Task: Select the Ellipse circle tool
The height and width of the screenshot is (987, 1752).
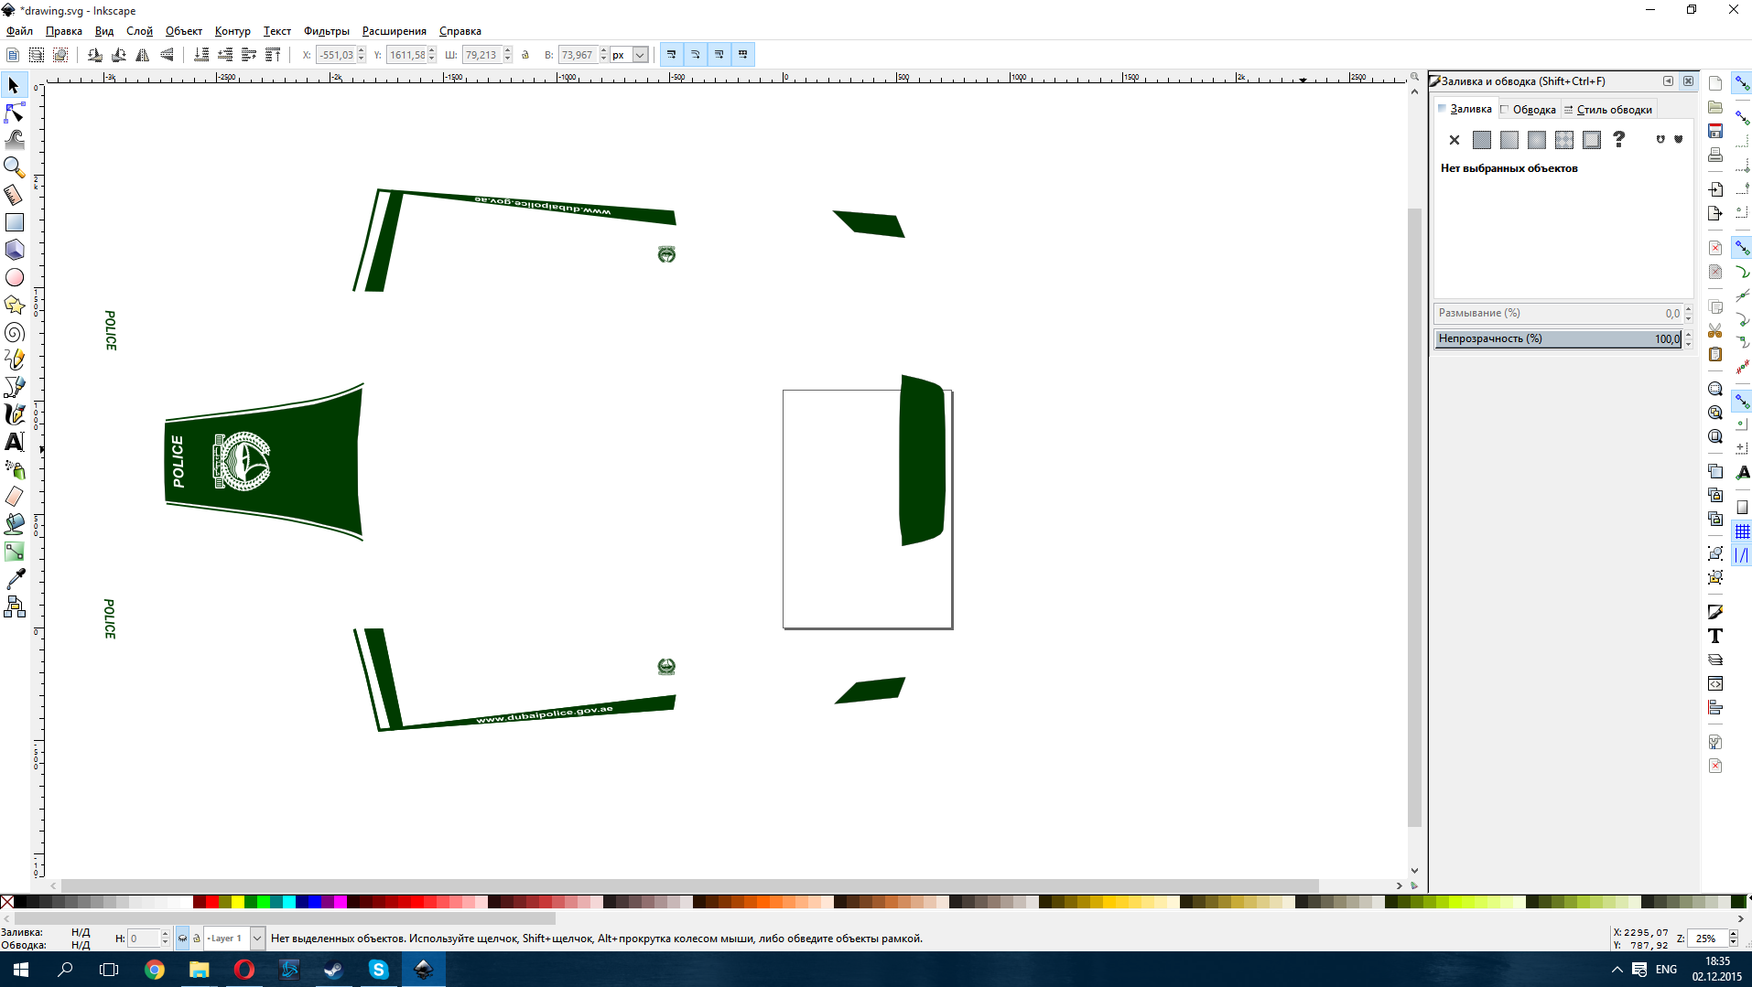Action: 14,277
